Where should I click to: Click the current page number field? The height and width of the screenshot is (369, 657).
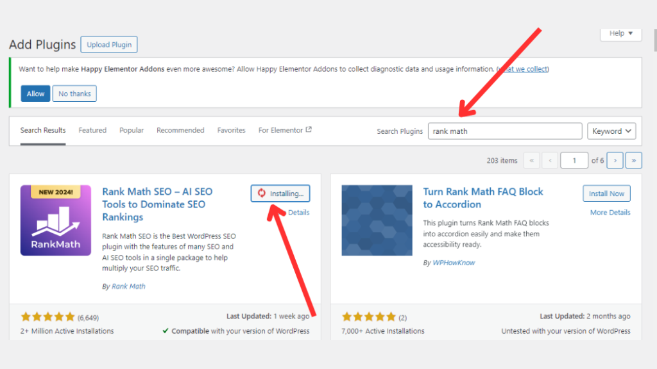tap(574, 160)
